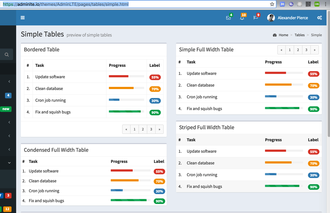Click 'Cron job running' in Condensed Table
Viewport: 330px width, 213px height.
click(x=44, y=191)
